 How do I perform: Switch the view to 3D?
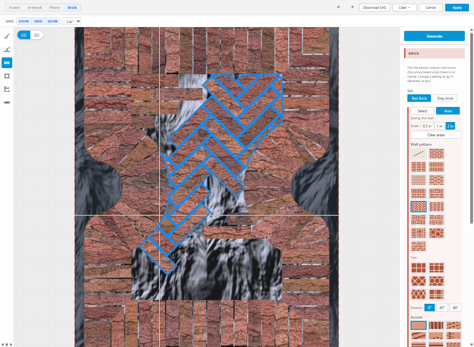pyautogui.click(x=37, y=35)
